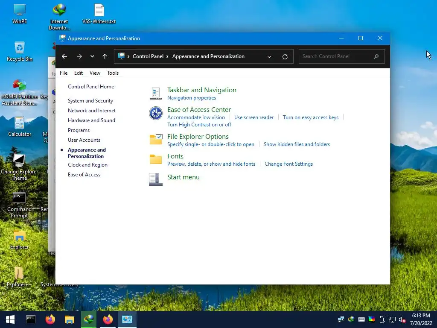
Task: Open the Recent locations chevron
Action: coord(92,57)
